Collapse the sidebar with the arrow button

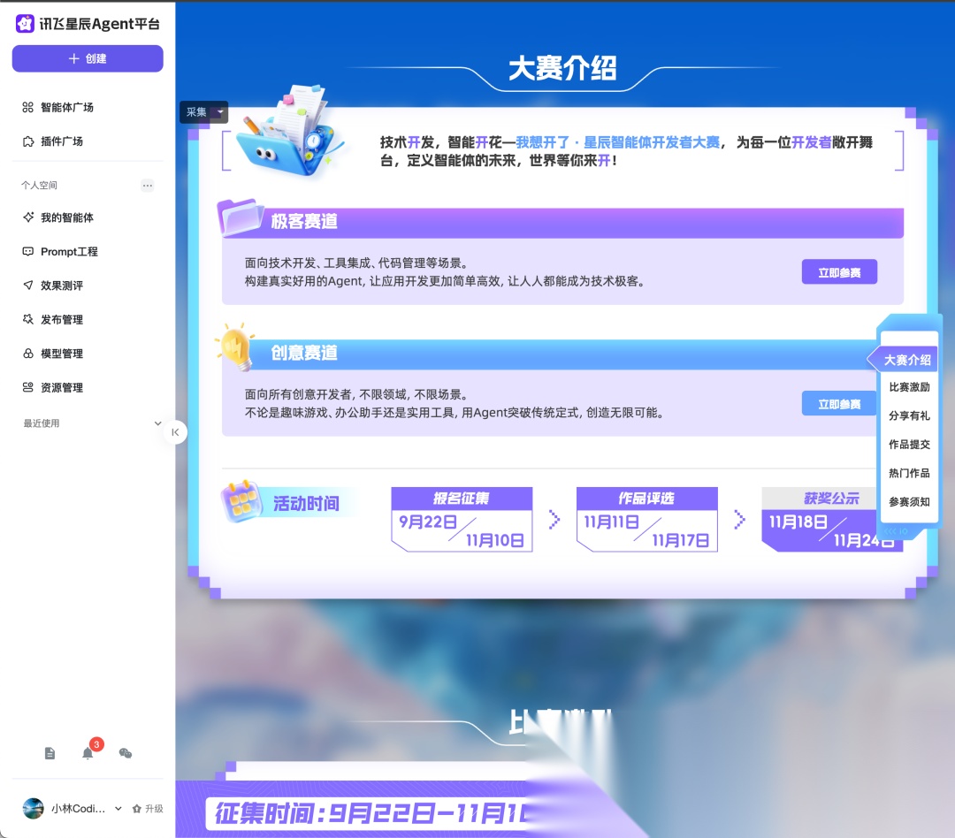[175, 432]
